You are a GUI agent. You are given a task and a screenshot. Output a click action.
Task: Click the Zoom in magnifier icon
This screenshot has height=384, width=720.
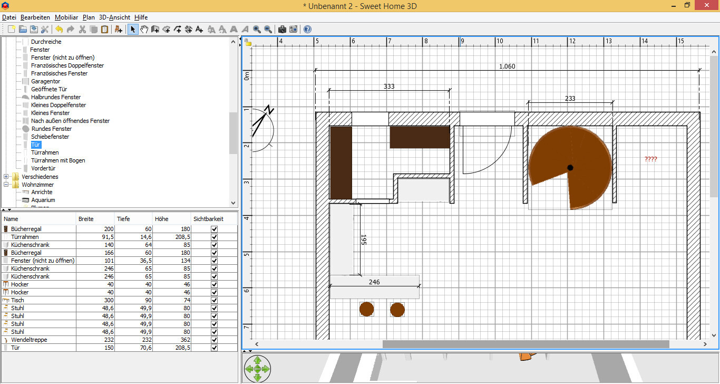(257, 29)
